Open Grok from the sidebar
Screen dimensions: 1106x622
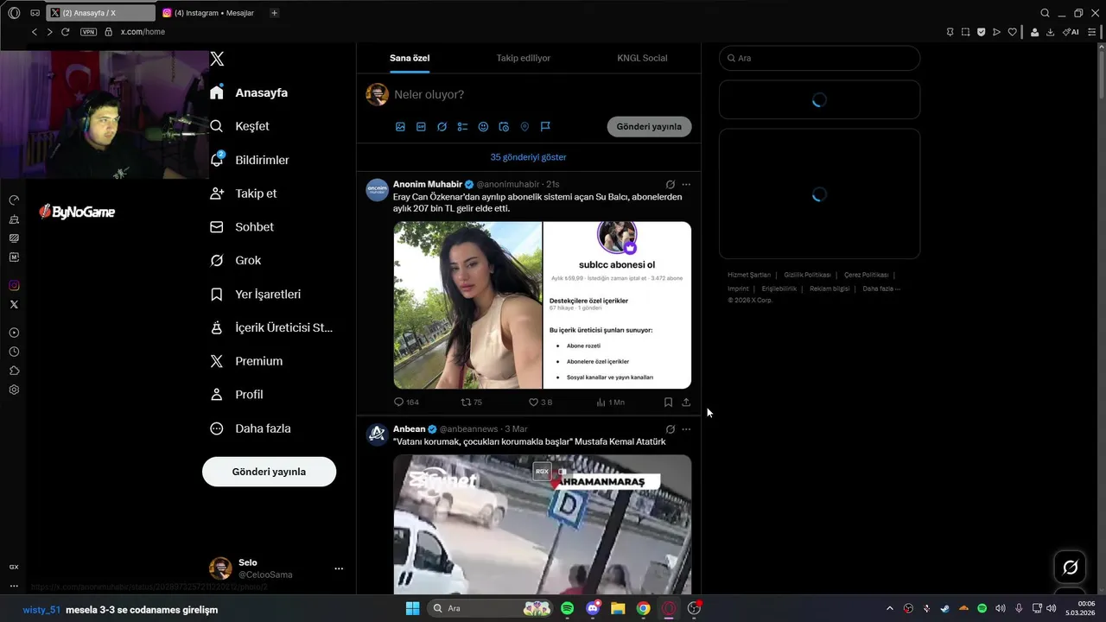tap(235, 260)
